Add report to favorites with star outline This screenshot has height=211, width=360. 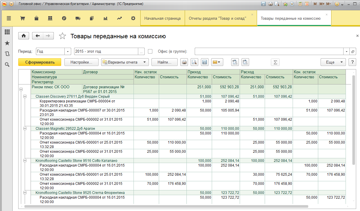(62, 36)
